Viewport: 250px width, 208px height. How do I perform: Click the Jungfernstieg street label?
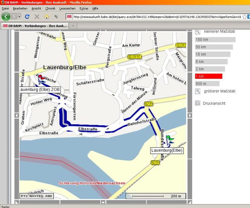tap(136, 79)
